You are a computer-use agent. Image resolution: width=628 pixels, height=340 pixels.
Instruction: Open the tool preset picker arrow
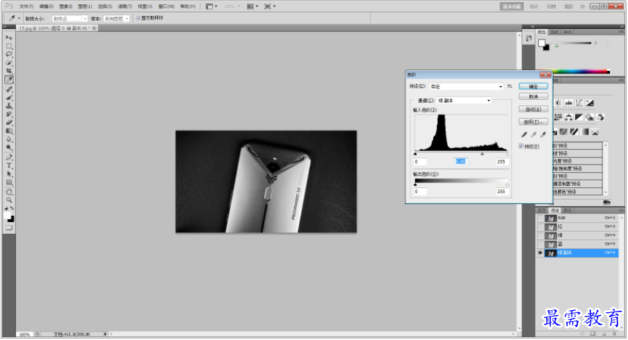tap(18, 18)
